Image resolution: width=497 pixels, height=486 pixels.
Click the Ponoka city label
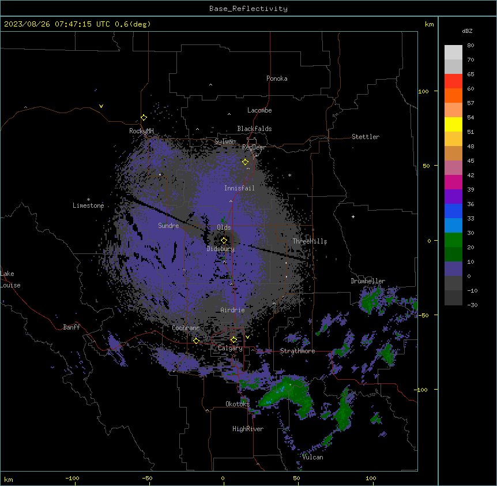[277, 78]
